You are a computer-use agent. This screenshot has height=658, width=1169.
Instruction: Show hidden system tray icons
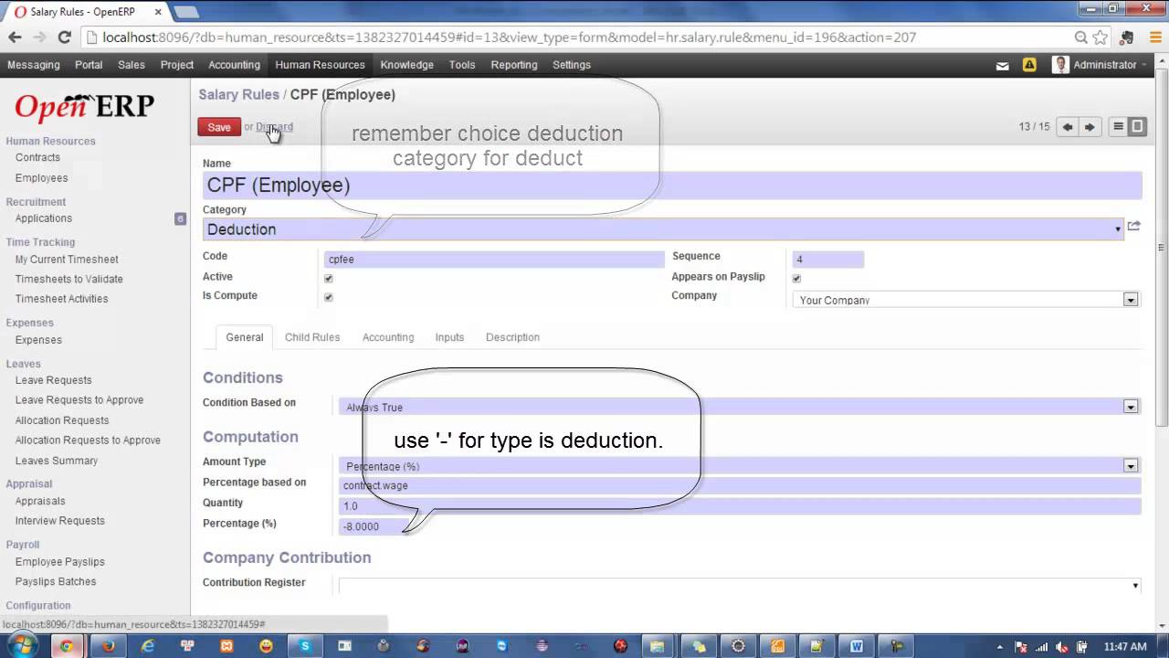point(999,646)
